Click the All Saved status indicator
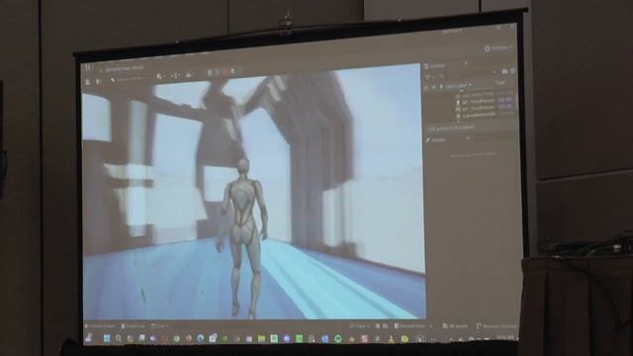 click(455, 326)
